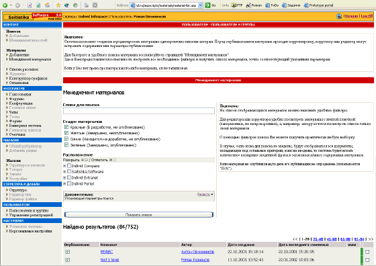Open Баннерная система sidebar item
The width and height of the screenshot is (376, 266).
coord(26,126)
